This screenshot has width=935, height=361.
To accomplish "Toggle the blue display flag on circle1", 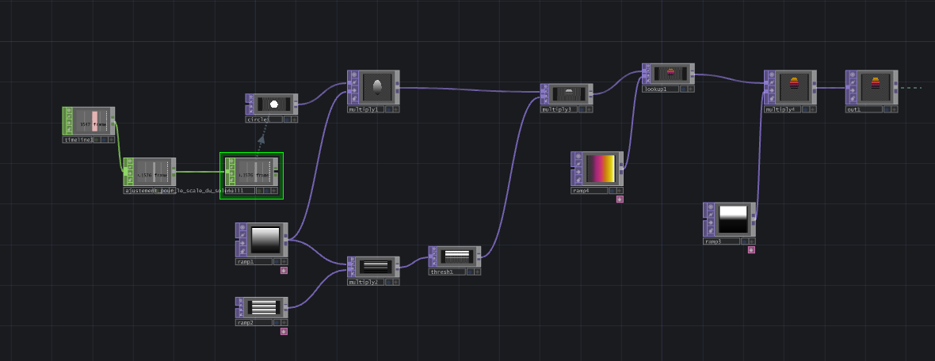I will pos(285,120).
